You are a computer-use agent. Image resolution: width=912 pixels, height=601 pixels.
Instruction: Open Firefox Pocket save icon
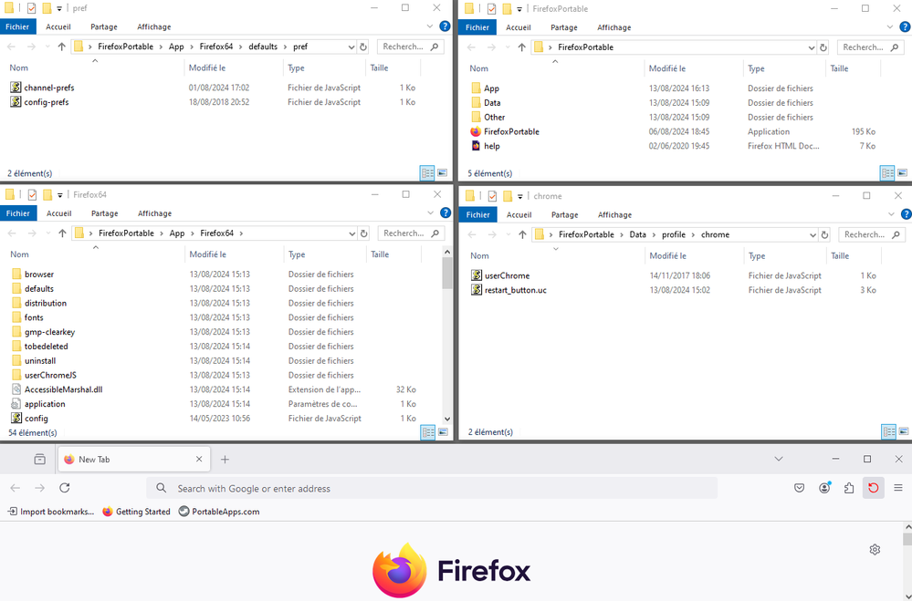799,488
